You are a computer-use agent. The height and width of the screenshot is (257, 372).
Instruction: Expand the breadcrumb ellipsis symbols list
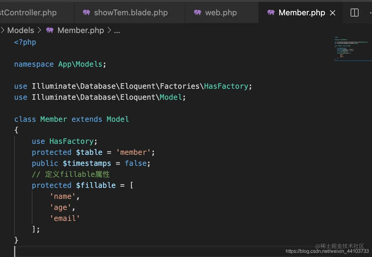(117, 31)
